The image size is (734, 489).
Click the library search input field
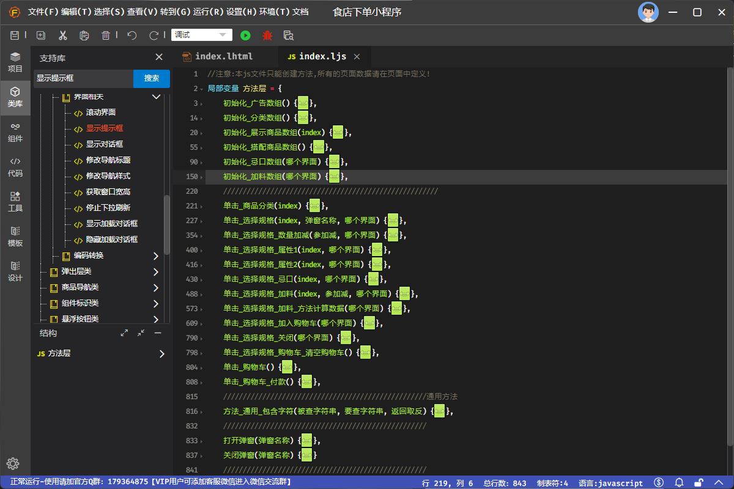(83, 78)
